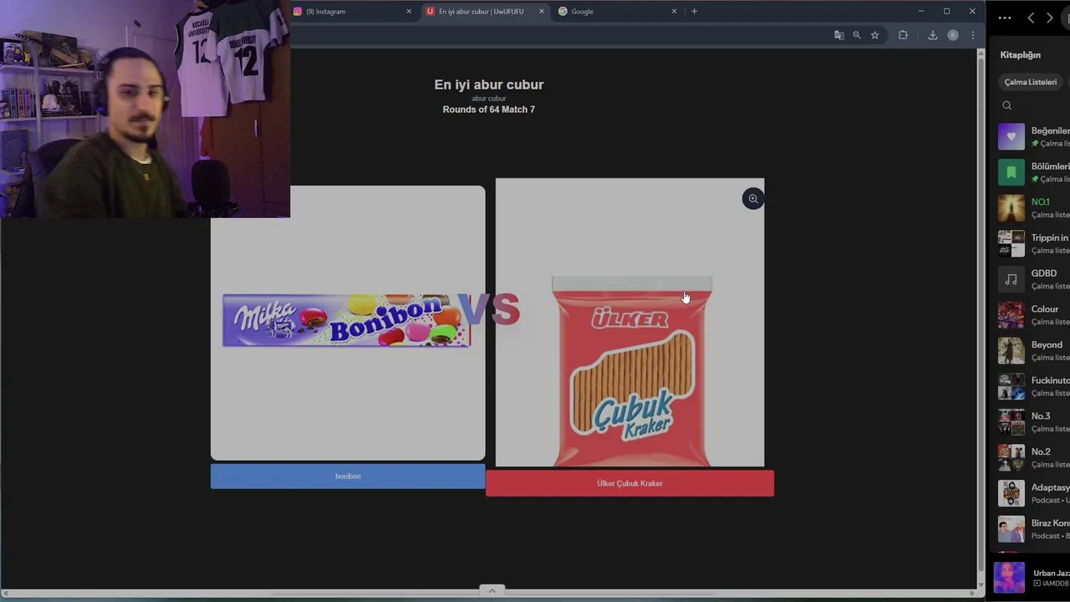Open the Colour playlist

pyautogui.click(x=1033, y=315)
